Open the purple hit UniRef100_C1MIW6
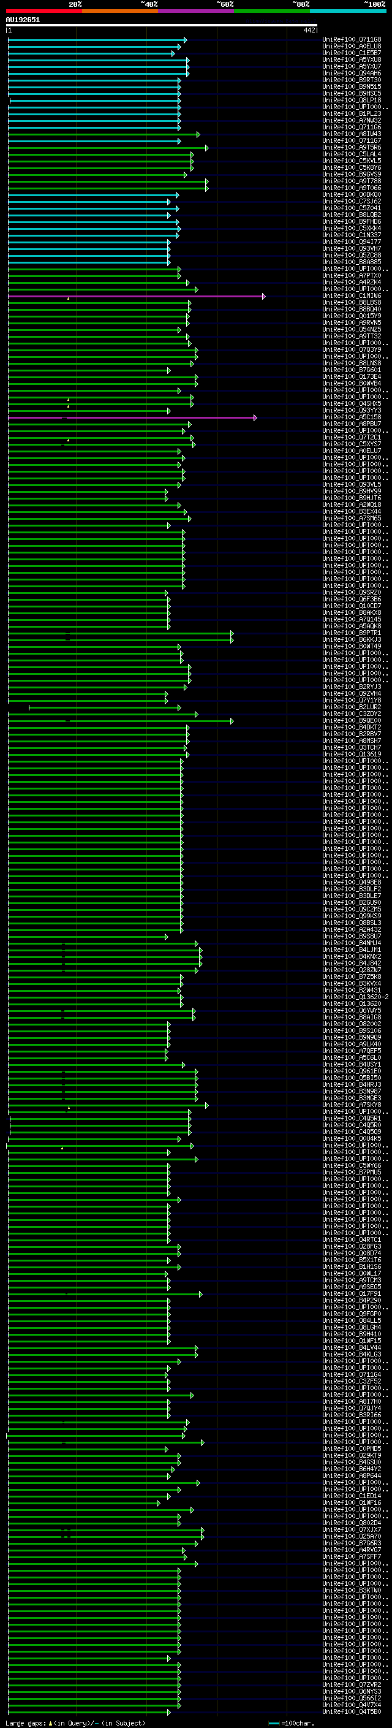 click(352, 296)
